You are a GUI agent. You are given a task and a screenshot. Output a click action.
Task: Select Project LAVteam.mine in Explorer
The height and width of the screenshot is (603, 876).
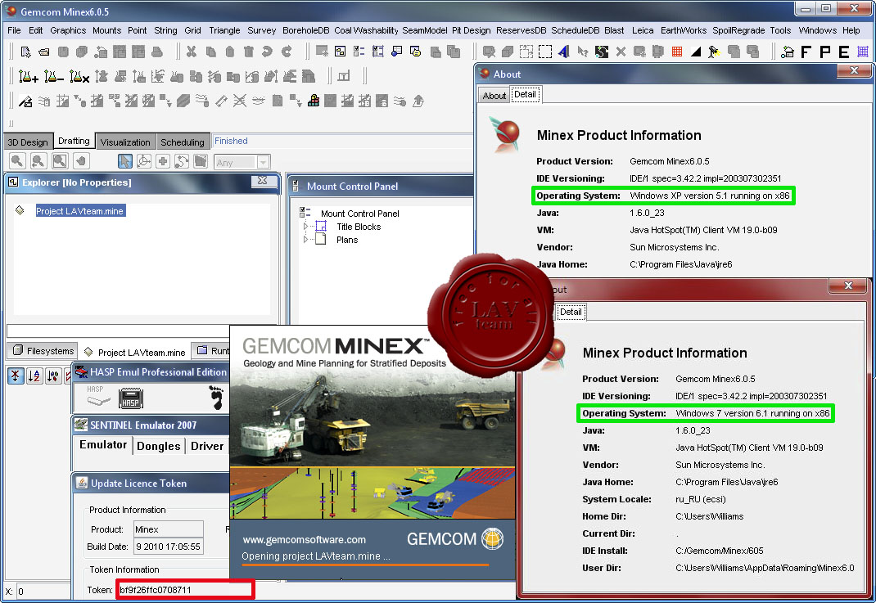(x=80, y=210)
